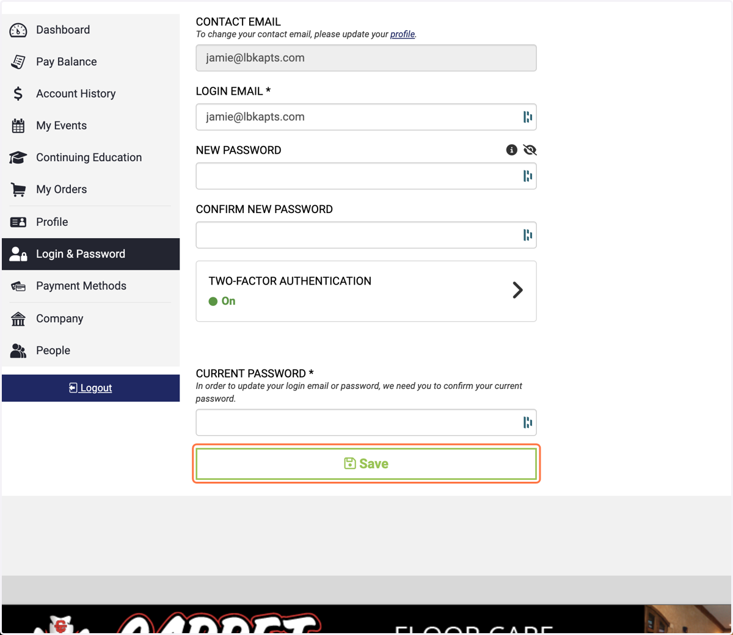Click the disabled Contact Email field
This screenshot has width=733, height=635.
(366, 58)
